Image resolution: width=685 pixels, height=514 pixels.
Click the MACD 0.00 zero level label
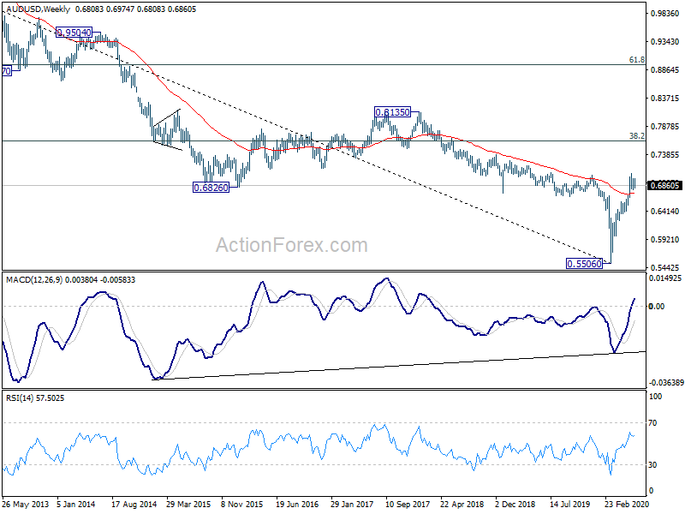[657, 307]
